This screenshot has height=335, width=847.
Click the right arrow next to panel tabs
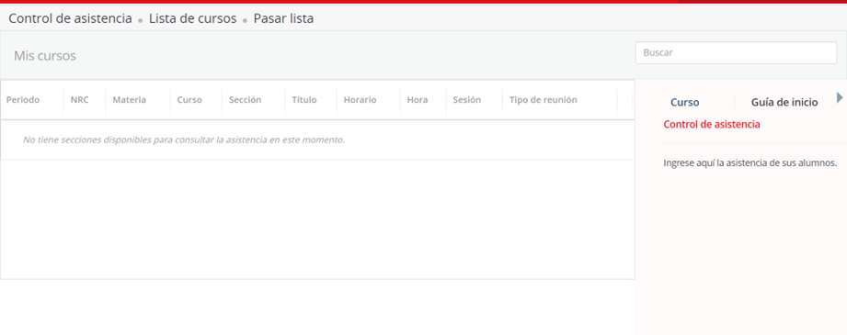[840, 97]
